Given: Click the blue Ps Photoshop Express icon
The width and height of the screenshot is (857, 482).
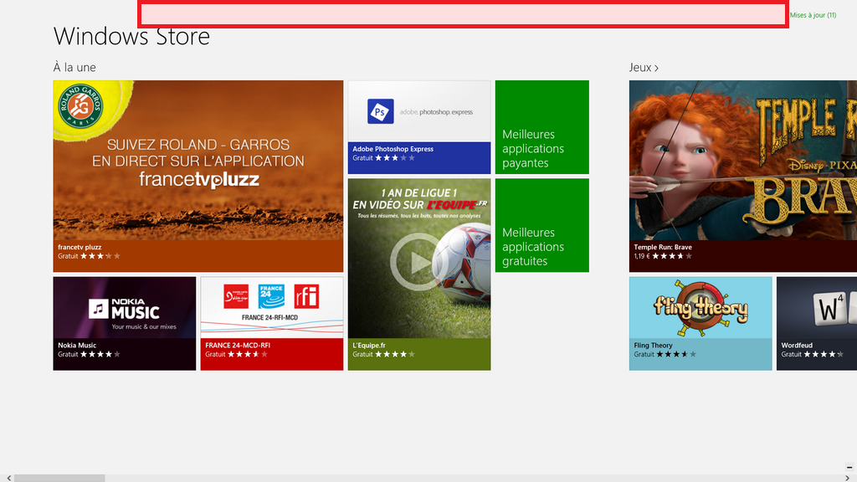Looking at the screenshot, I should [381, 111].
